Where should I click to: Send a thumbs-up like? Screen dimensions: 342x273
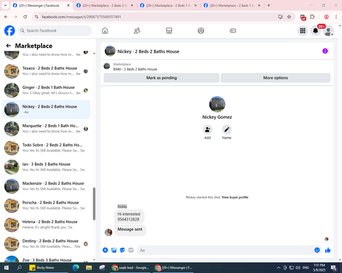[x=328, y=250]
